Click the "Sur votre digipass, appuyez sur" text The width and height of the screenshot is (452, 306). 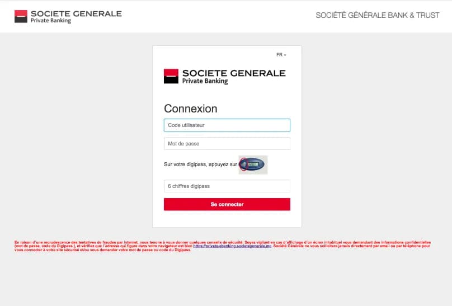pyautogui.click(x=200, y=165)
